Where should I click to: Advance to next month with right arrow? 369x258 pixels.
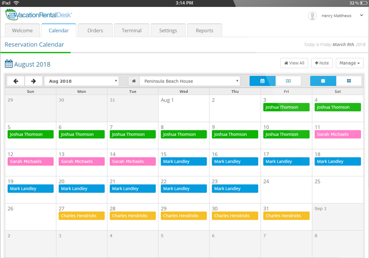[34, 81]
